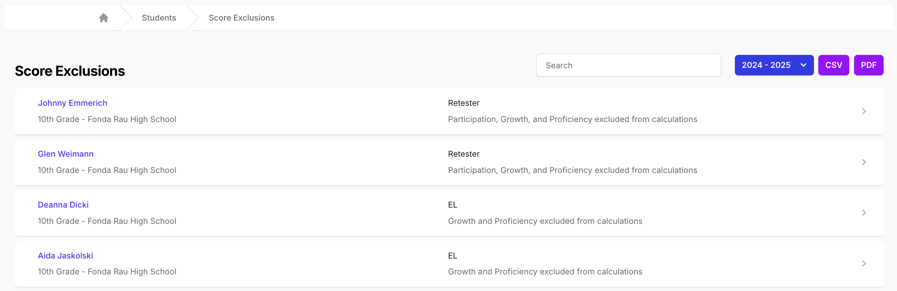Expand Aida Jaskolski row chevron arrow
This screenshot has width=897, height=291.
point(864,264)
